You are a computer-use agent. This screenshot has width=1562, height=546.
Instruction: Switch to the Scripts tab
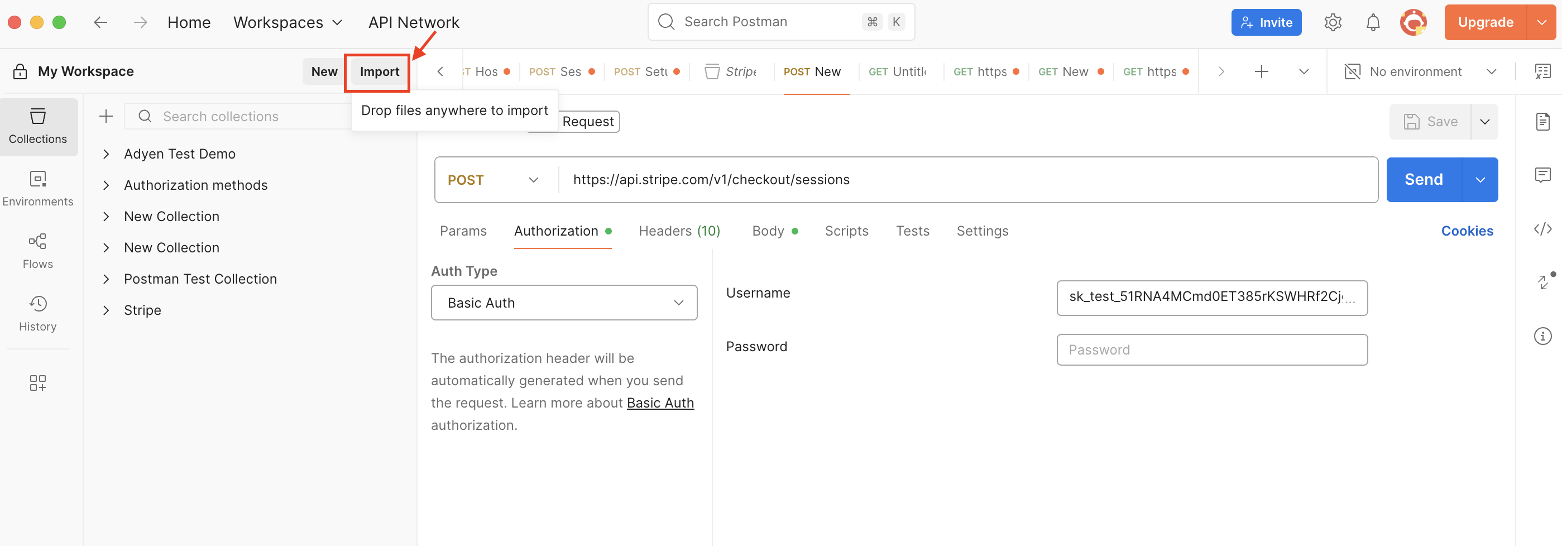coord(846,231)
